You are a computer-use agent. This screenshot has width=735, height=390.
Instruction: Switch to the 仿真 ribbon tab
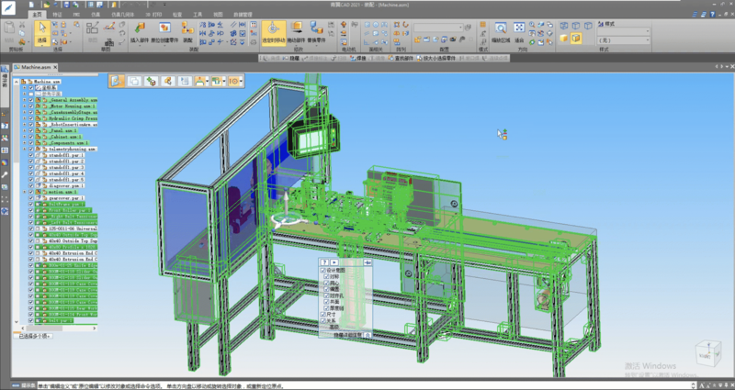96,15
